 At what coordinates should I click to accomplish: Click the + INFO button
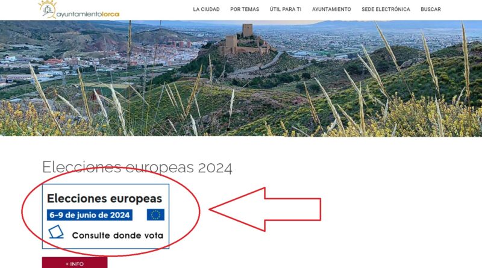coord(75,263)
